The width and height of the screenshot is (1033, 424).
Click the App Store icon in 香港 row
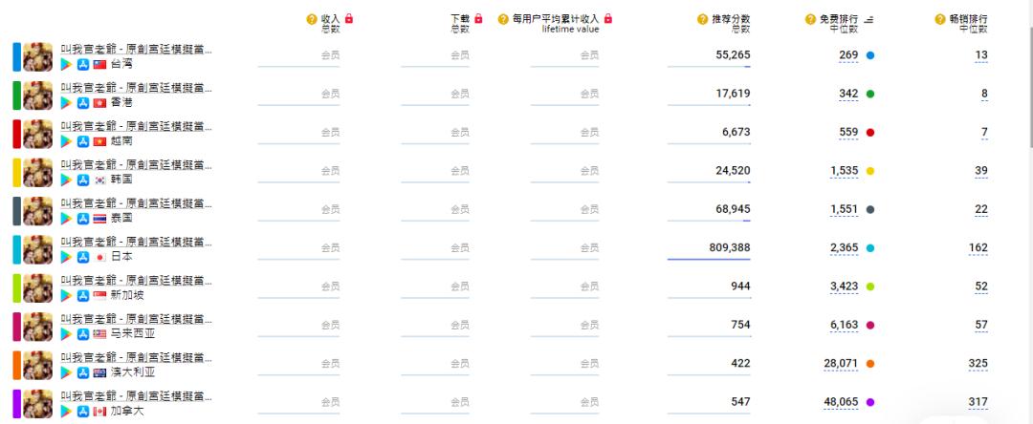point(83,102)
